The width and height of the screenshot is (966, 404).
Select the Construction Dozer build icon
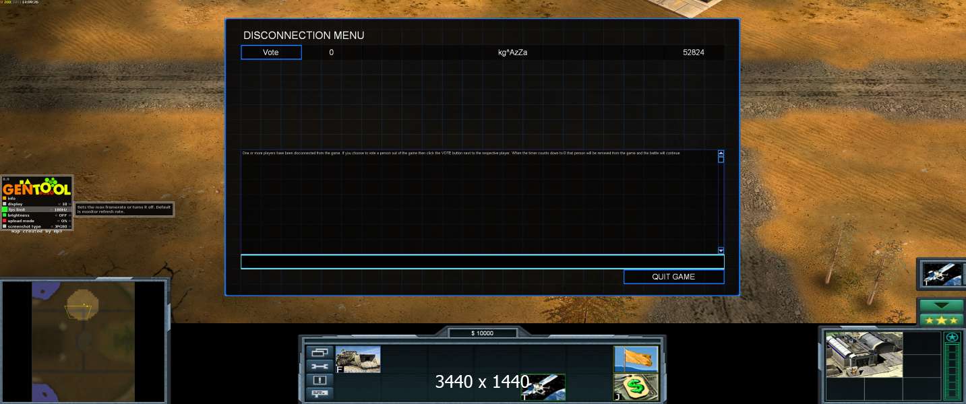tap(358, 360)
